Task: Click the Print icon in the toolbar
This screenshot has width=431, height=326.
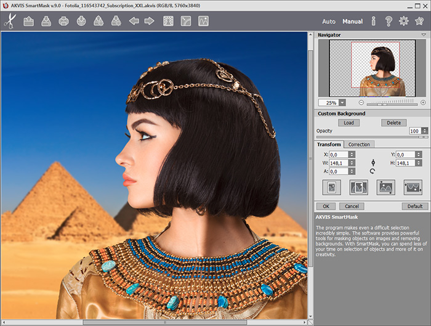Action: 63,21
